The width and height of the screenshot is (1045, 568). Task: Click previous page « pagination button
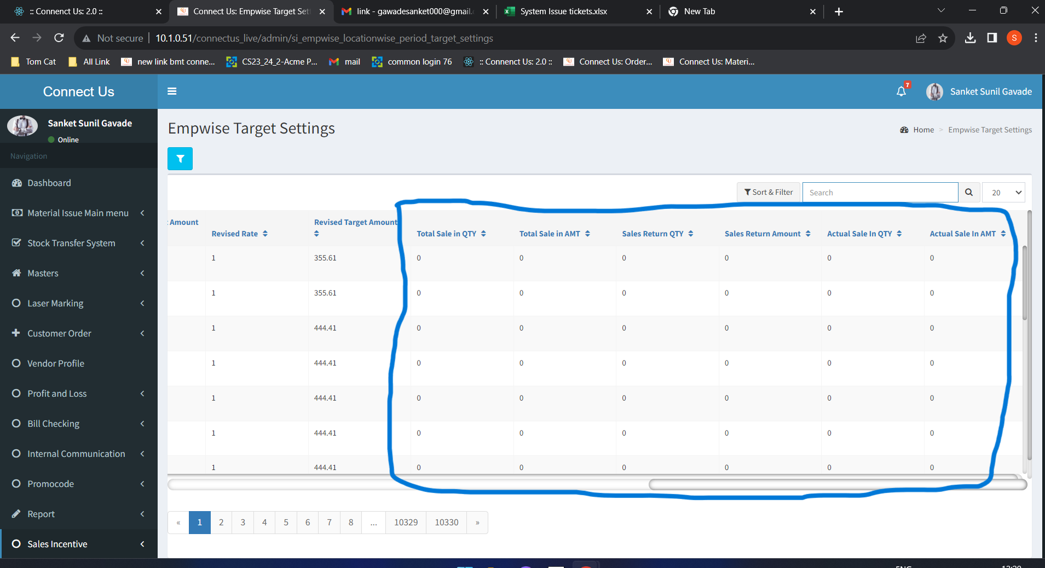(178, 523)
